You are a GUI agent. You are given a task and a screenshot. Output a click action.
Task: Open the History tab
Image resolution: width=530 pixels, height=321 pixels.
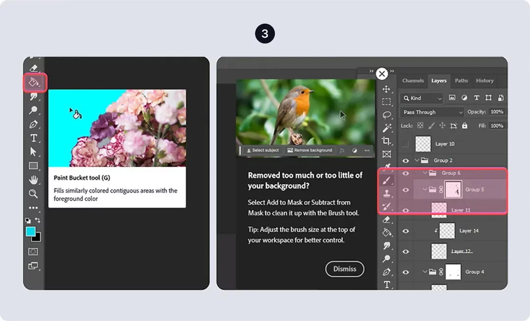484,80
